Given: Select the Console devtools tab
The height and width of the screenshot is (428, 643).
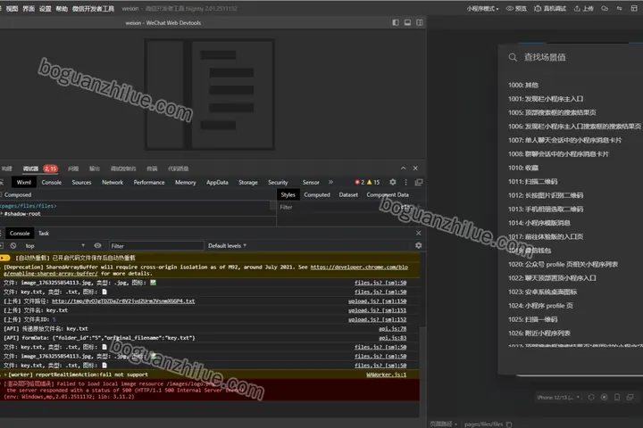Looking at the screenshot, I should coord(52,182).
